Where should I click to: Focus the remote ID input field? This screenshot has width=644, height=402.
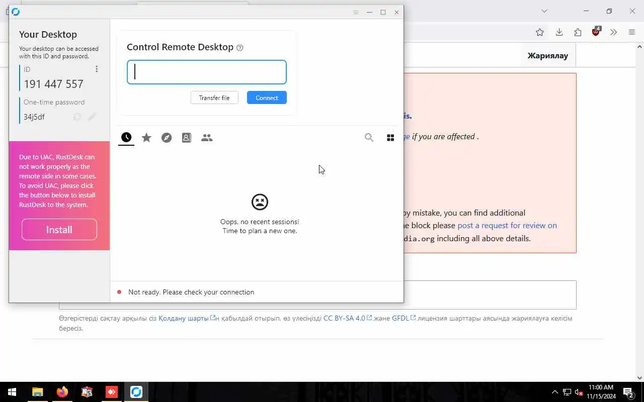pyautogui.click(x=207, y=72)
